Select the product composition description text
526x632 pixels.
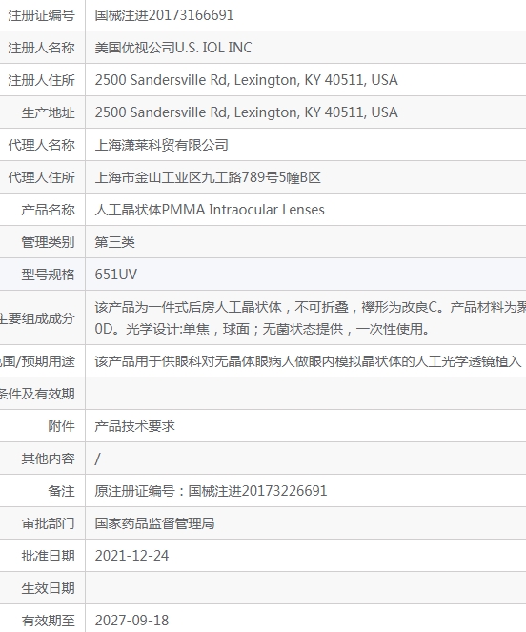311,317
